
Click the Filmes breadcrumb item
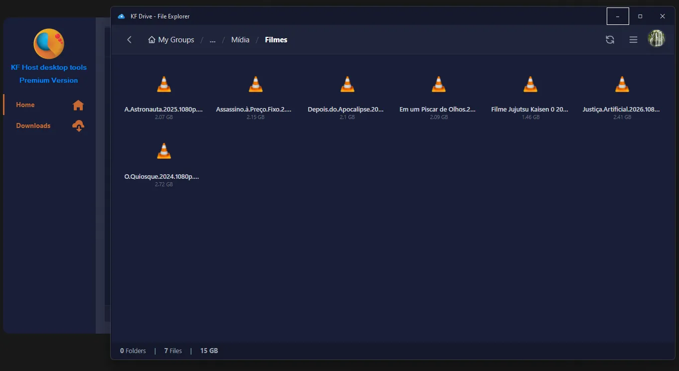(276, 40)
